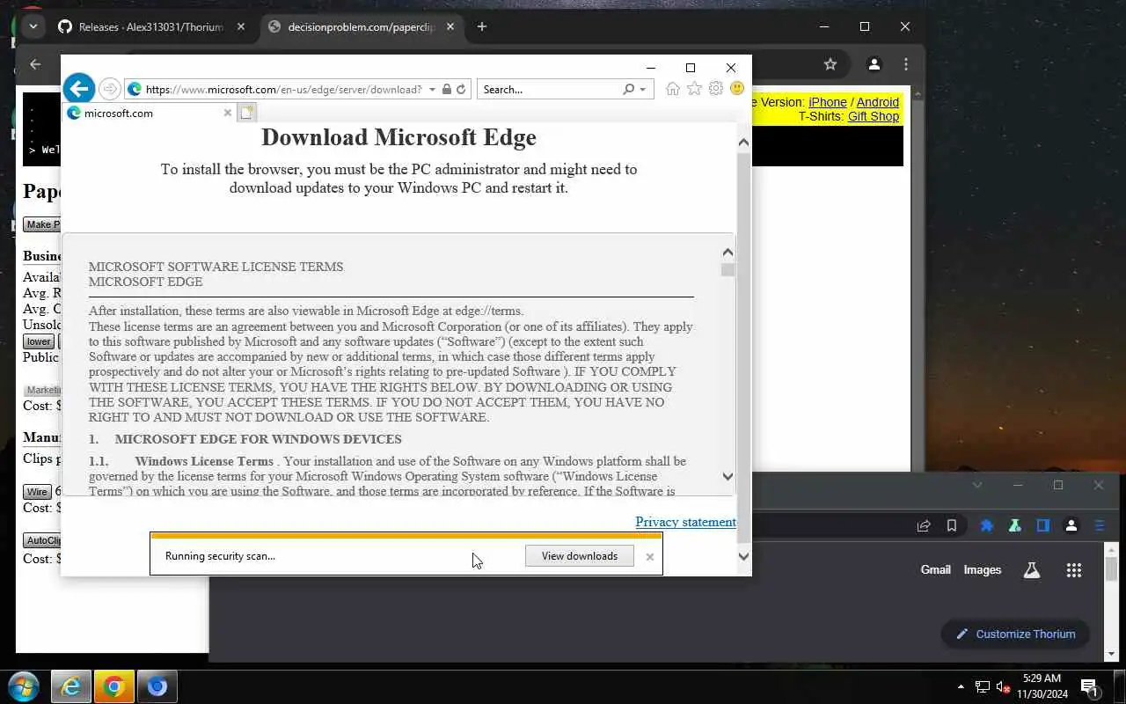Open the Google apps grid icon
The height and width of the screenshot is (704, 1126).
point(1074,570)
